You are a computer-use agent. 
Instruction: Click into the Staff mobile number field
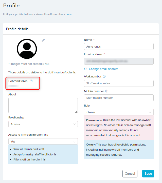pyautogui.click(x=119, y=98)
